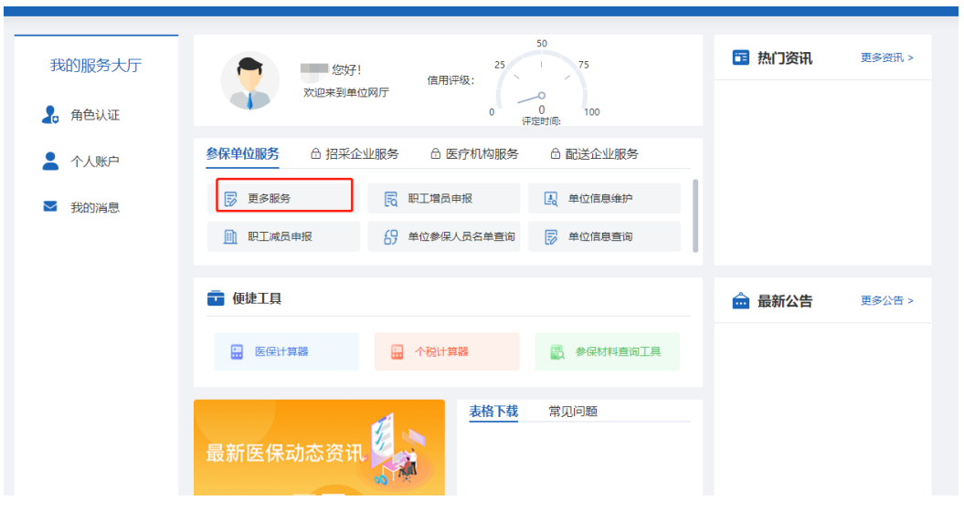
Task: Select the 配送企业服务 tab
Action: click(x=594, y=154)
